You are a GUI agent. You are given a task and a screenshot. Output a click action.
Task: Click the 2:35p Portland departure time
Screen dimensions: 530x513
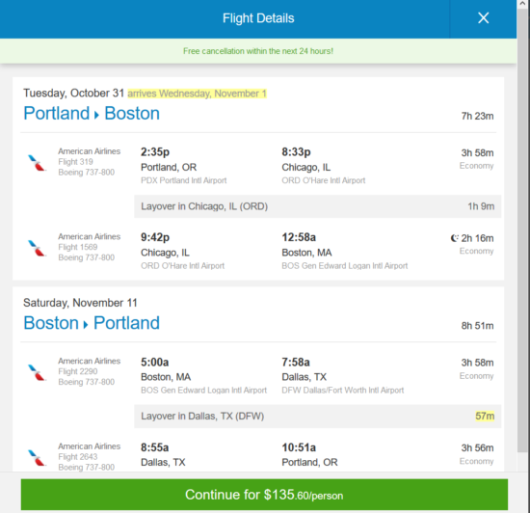click(155, 151)
